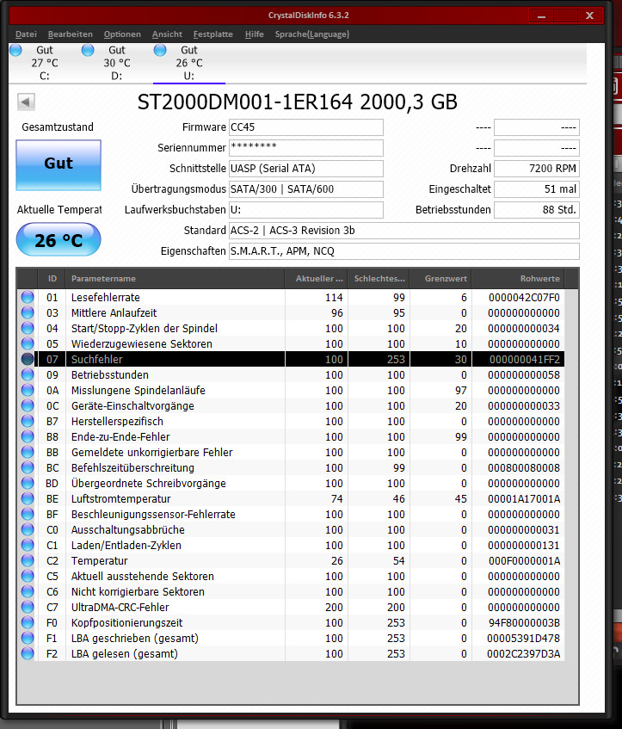The height and width of the screenshot is (729, 622).
Task: Open the Optionen menu
Action: [122, 34]
